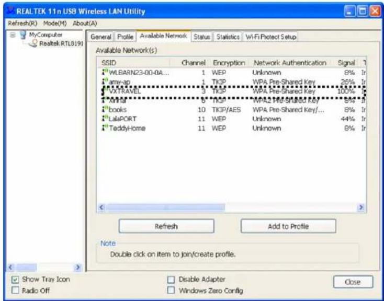Toggle the Show Tray Icon checkbox
Screen dimensions: 384x301
coord(15,280)
